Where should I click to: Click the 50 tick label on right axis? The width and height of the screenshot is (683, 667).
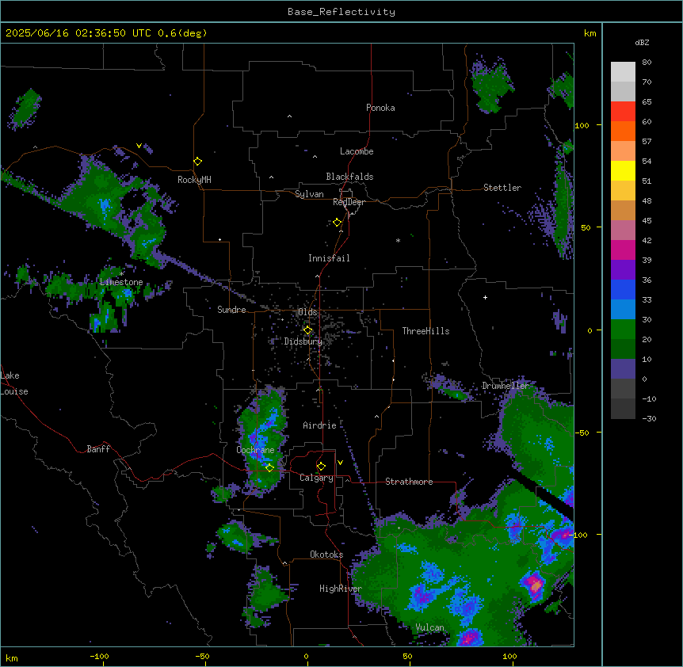pyautogui.click(x=586, y=227)
